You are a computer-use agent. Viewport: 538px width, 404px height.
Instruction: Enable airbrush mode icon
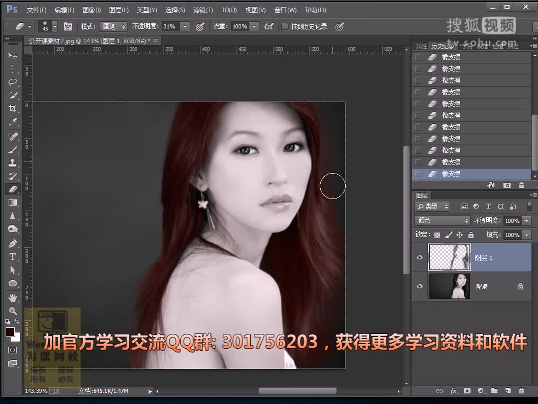(269, 27)
